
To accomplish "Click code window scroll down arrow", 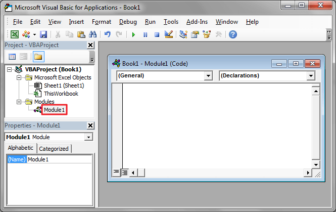I will click(316, 165).
